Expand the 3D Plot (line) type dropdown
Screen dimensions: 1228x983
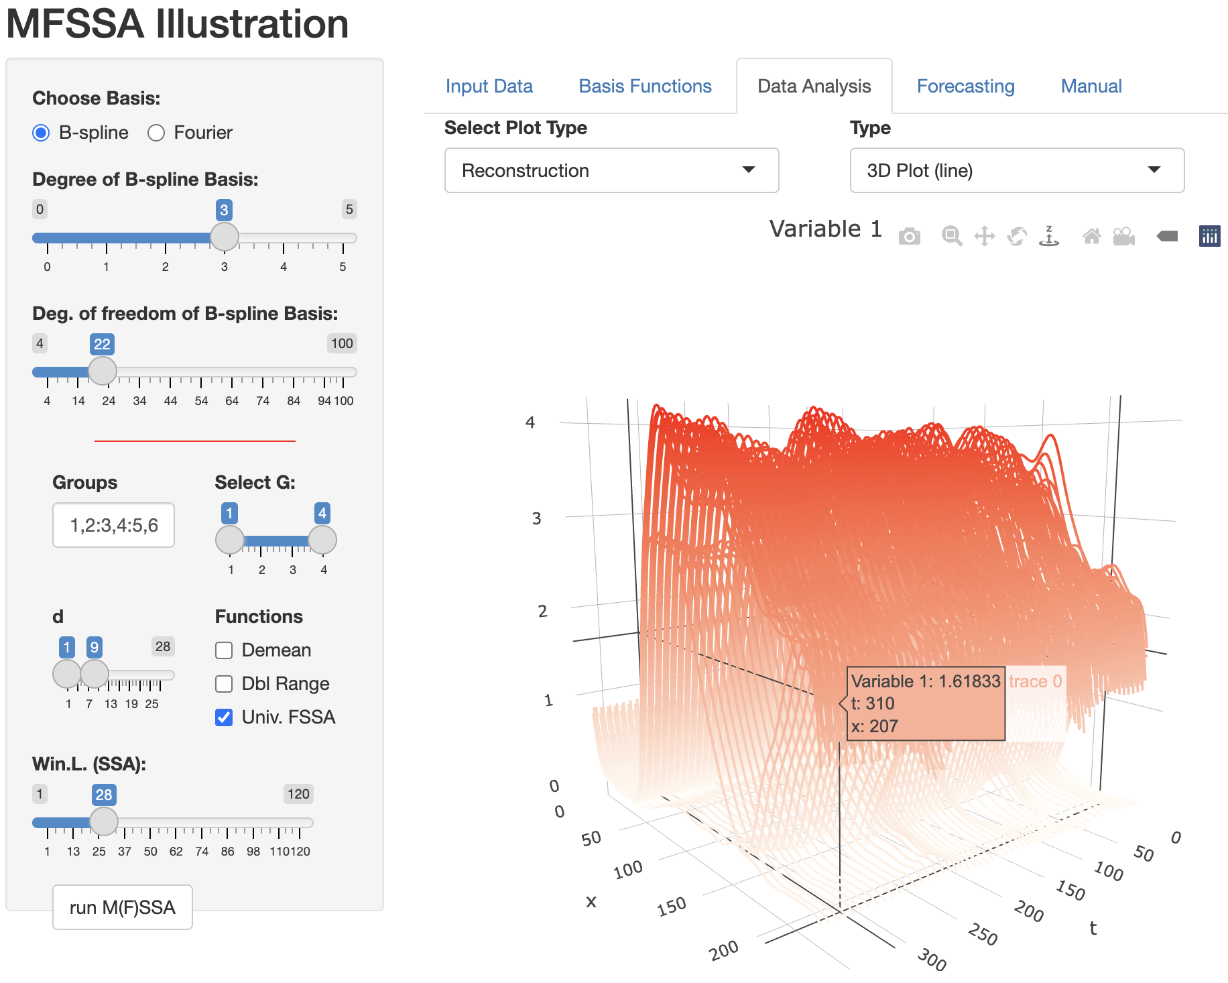tap(1016, 170)
